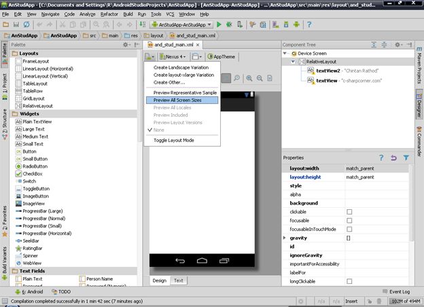424x307 pixels.
Task: Click the Synchronize toolbar icon
Action: click(x=26, y=24)
